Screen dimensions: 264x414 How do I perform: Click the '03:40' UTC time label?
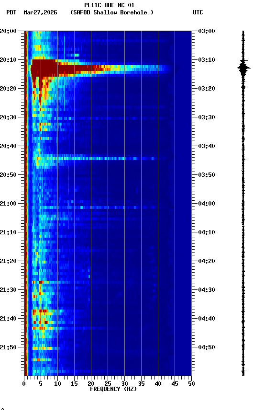coord(207,146)
